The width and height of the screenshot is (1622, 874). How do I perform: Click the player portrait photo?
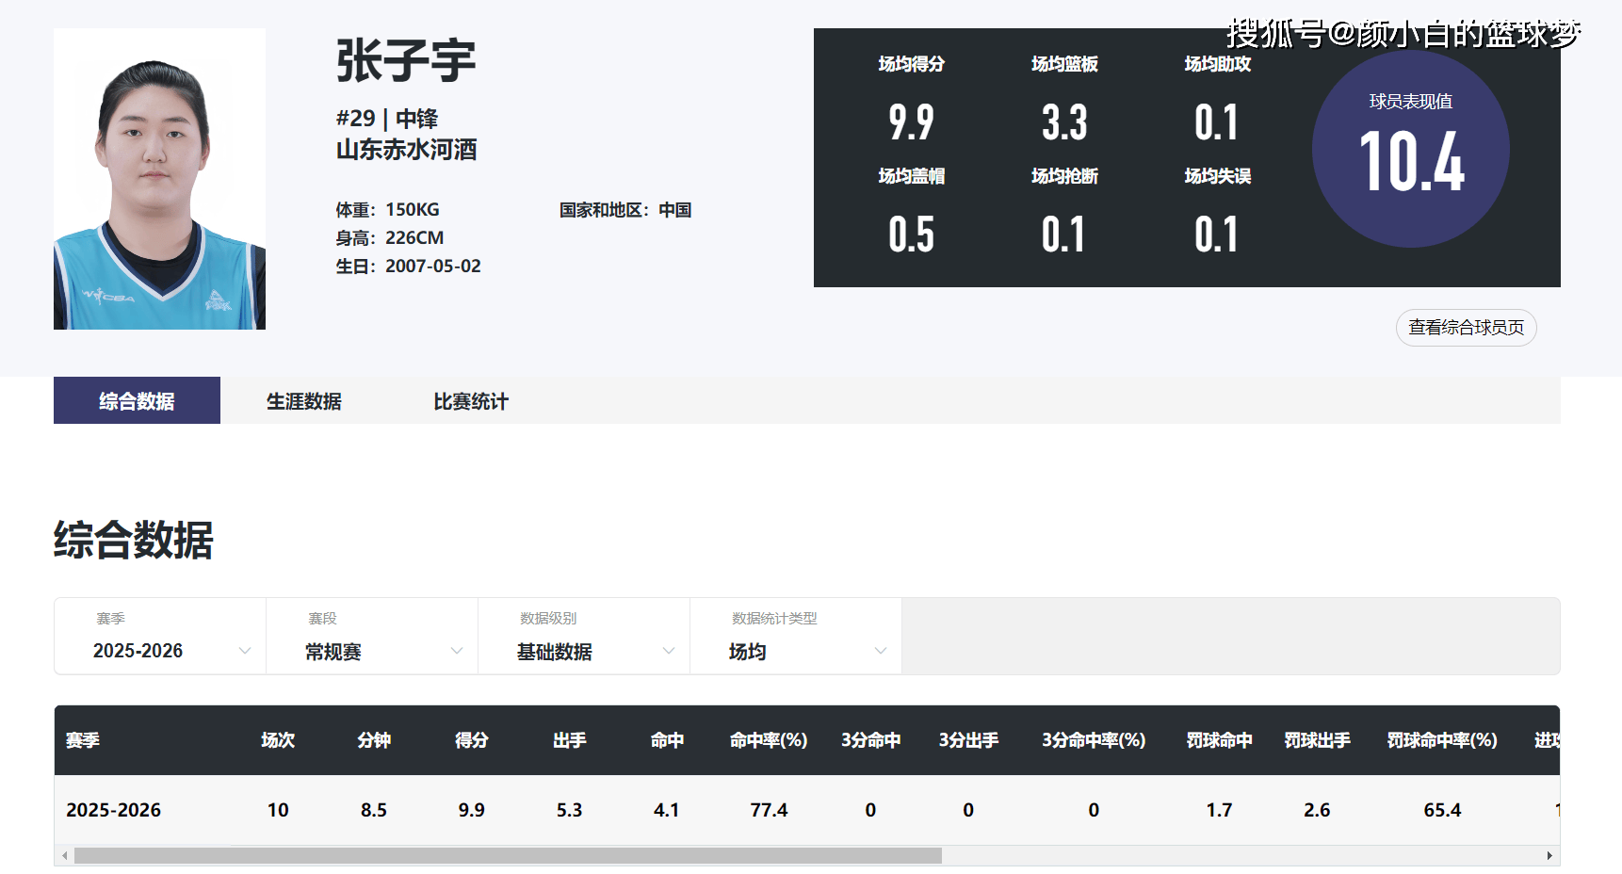(x=159, y=179)
